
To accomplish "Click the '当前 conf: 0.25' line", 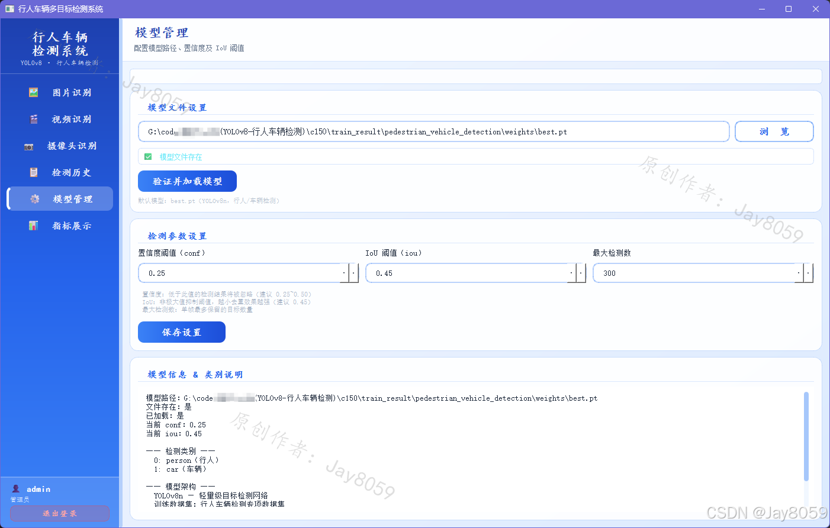I will [176, 425].
